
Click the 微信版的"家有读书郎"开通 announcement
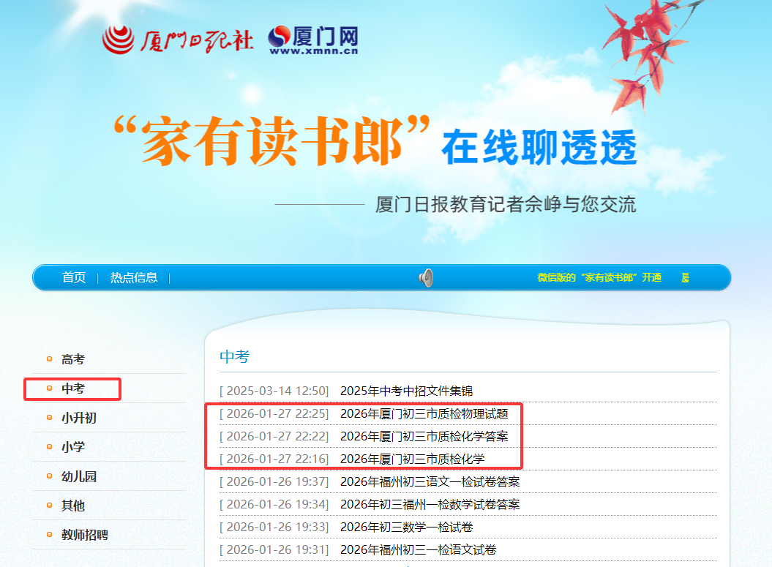[599, 277]
